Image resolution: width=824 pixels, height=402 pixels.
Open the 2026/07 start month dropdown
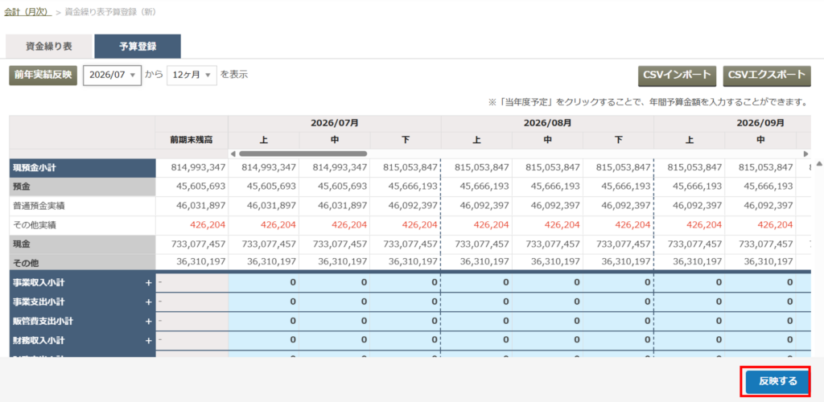(x=112, y=75)
